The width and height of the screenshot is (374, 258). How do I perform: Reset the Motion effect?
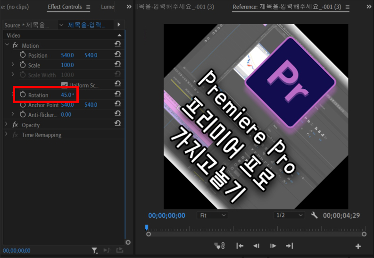(x=117, y=44)
